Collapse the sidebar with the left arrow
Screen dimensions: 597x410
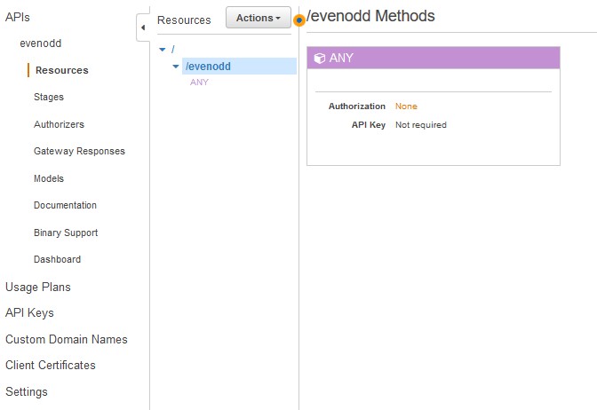click(143, 28)
